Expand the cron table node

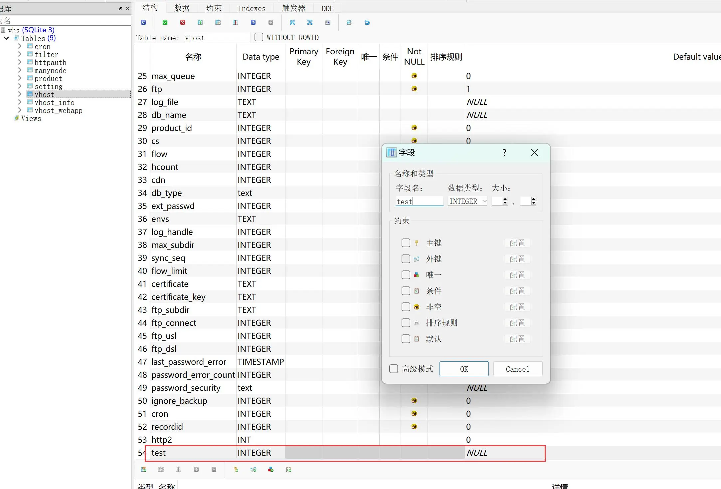click(x=20, y=46)
